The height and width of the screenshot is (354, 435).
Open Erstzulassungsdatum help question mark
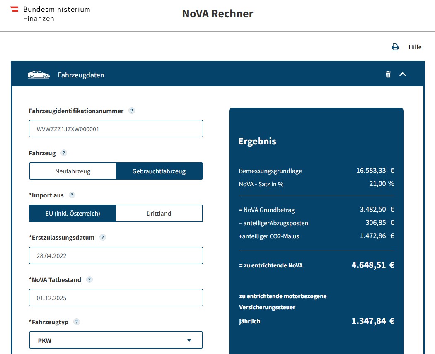click(103, 237)
